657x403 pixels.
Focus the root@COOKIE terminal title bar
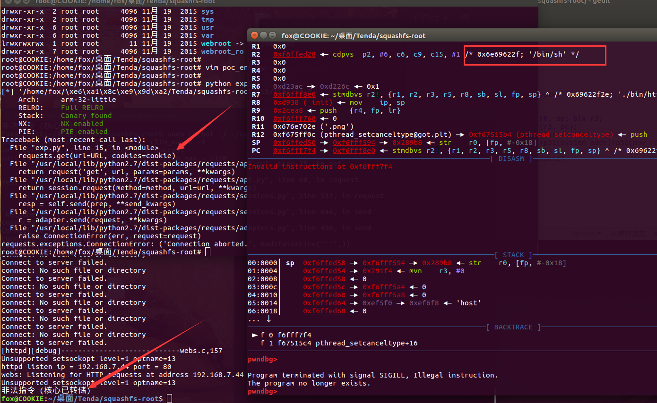pyautogui.click(x=125, y=2)
